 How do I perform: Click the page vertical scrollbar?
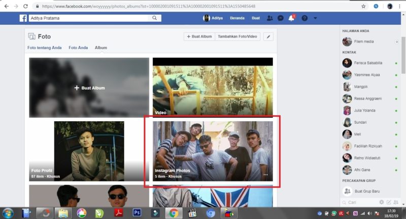click(403, 56)
